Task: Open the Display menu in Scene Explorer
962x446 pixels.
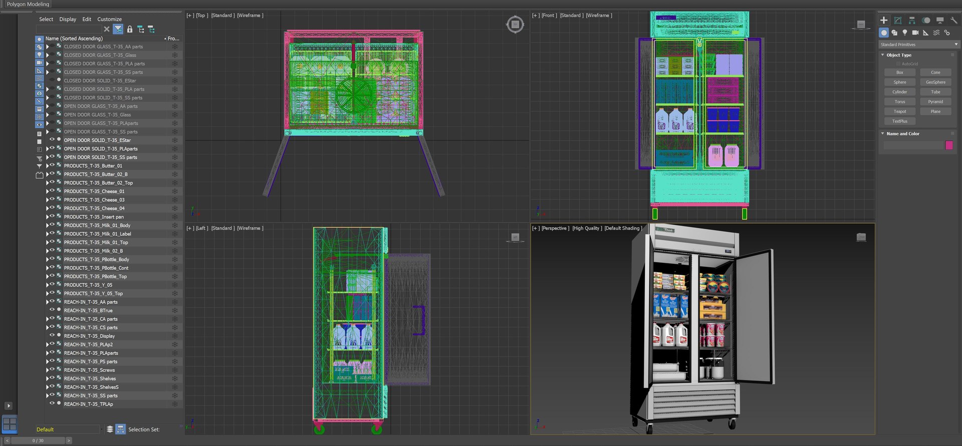Action: 68,19
